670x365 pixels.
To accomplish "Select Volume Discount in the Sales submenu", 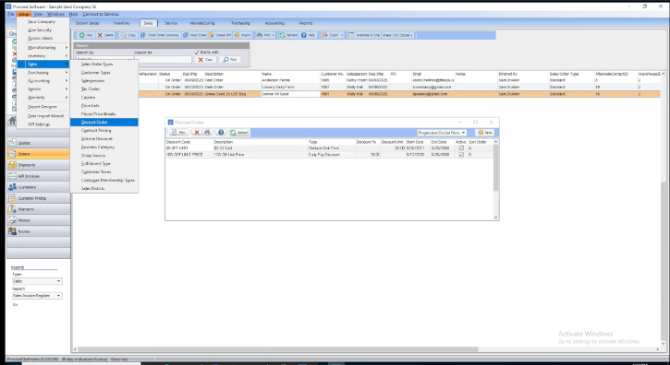I will pos(104,139).
